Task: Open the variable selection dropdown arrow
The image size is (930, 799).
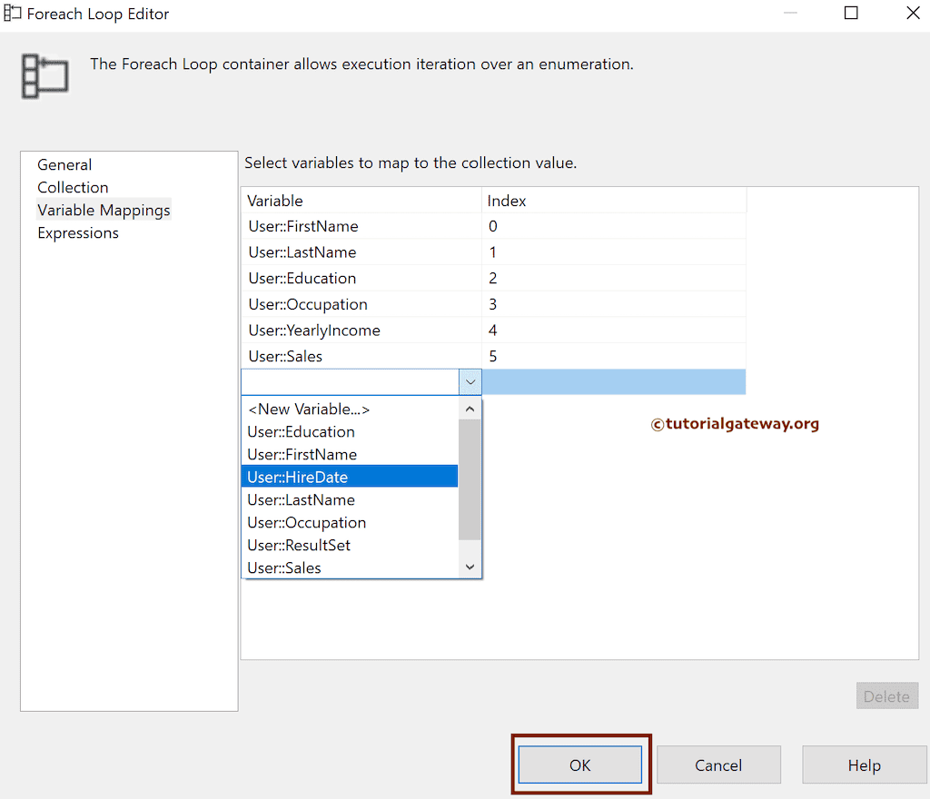Action: coord(470,381)
